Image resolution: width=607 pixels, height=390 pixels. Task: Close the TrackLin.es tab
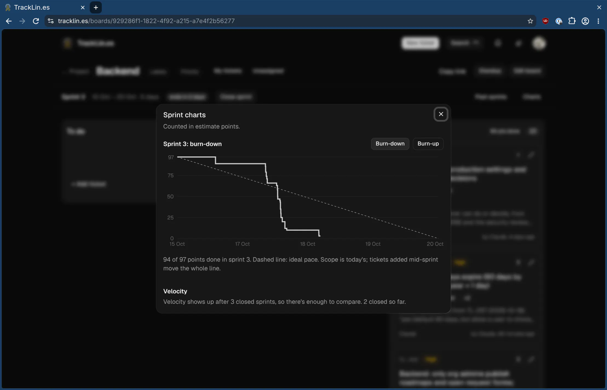tap(83, 7)
